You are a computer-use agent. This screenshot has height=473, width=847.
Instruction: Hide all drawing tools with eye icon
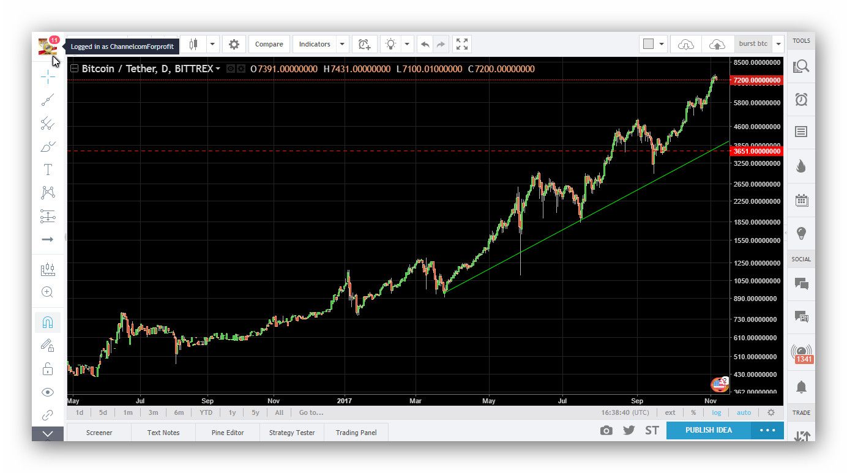[x=48, y=392]
